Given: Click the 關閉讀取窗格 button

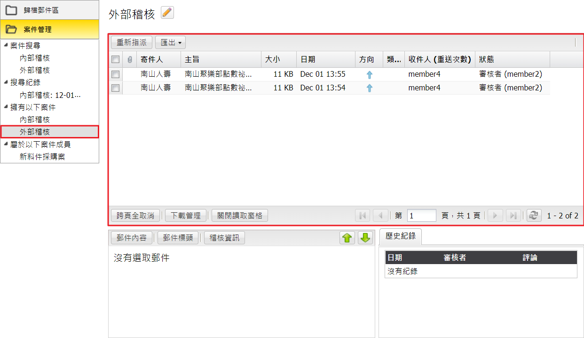Looking at the screenshot, I should pos(240,216).
